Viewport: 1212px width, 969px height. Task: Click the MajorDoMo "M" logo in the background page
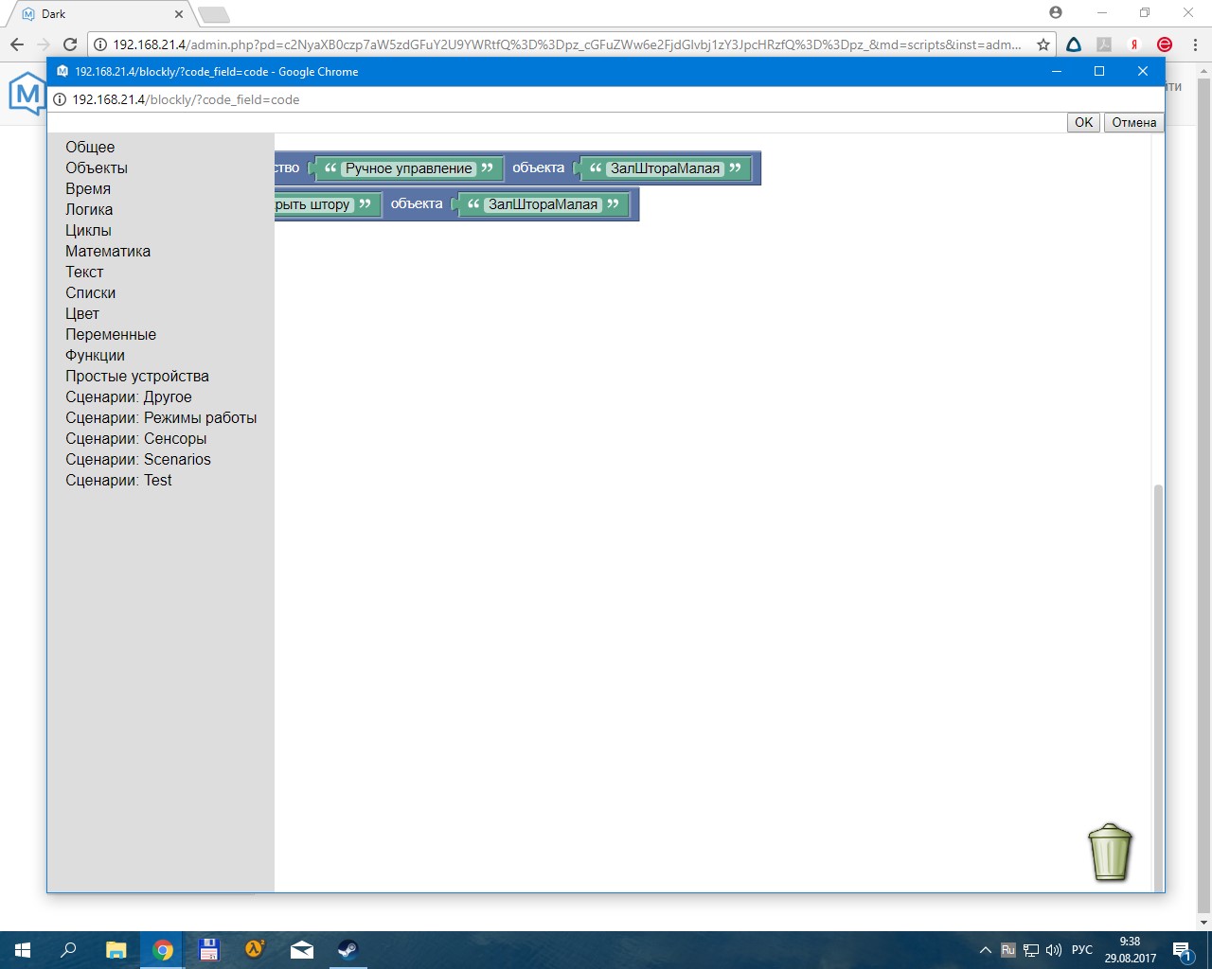click(27, 95)
